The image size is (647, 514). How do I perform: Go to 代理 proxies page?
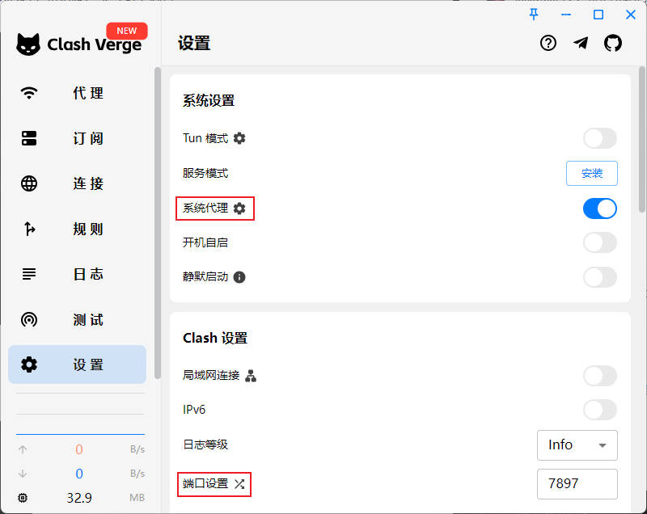tap(77, 93)
